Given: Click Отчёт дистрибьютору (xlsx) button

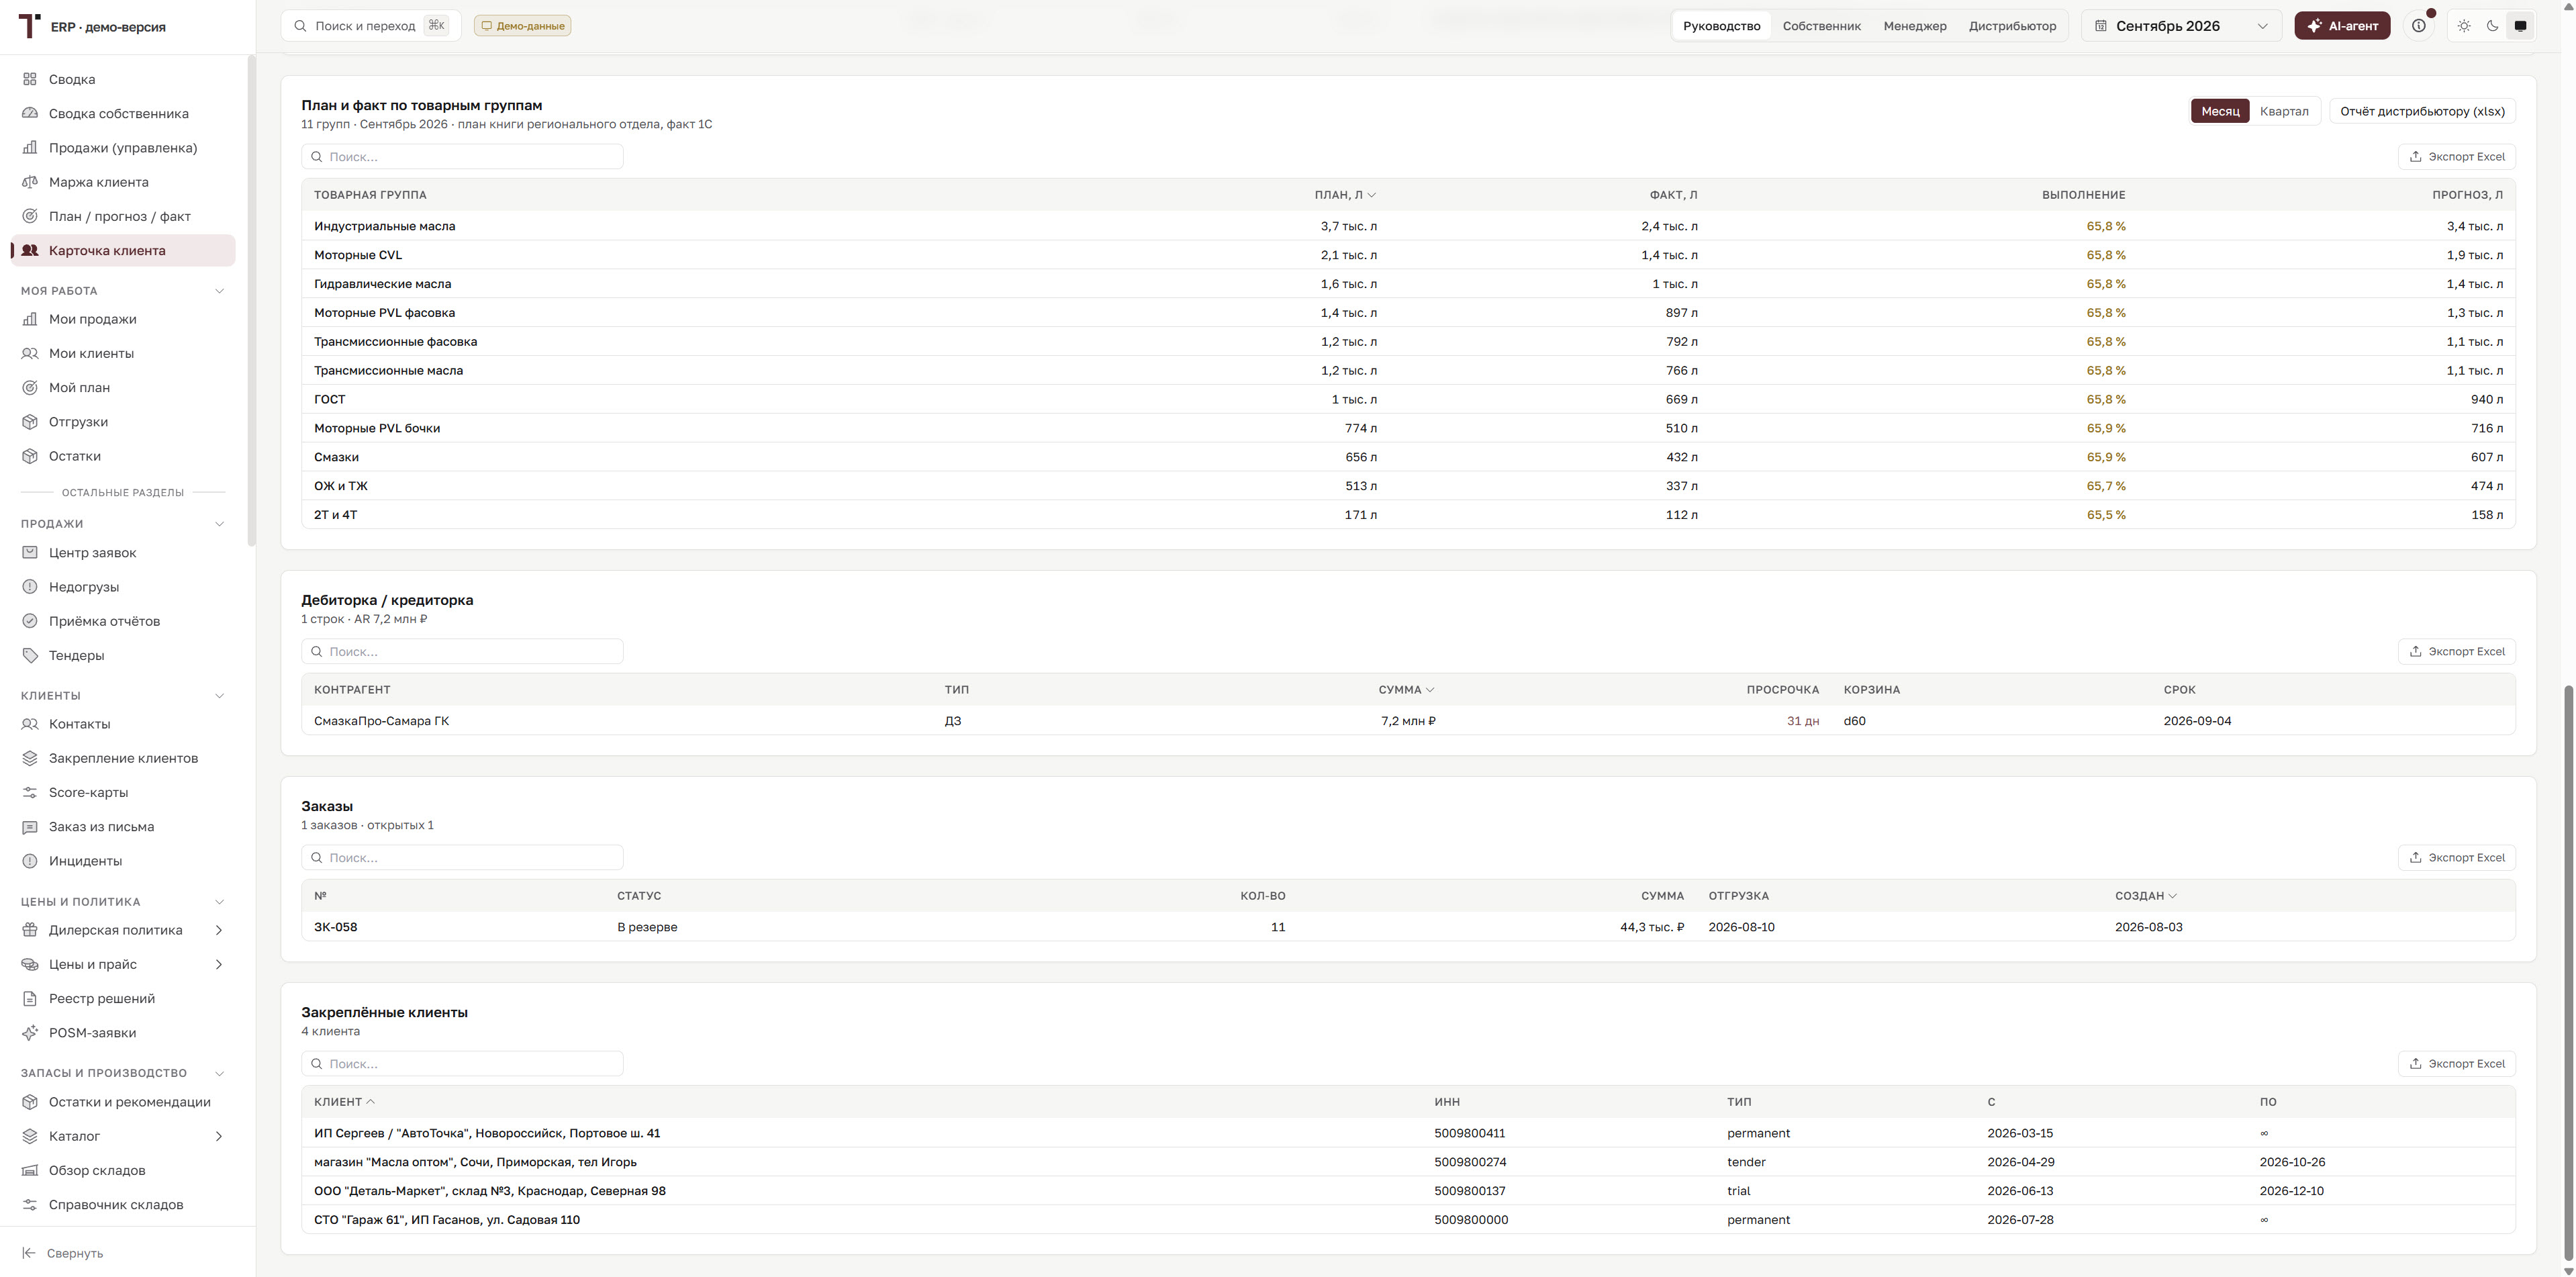Looking at the screenshot, I should pyautogui.click(x=2422, y=111).
